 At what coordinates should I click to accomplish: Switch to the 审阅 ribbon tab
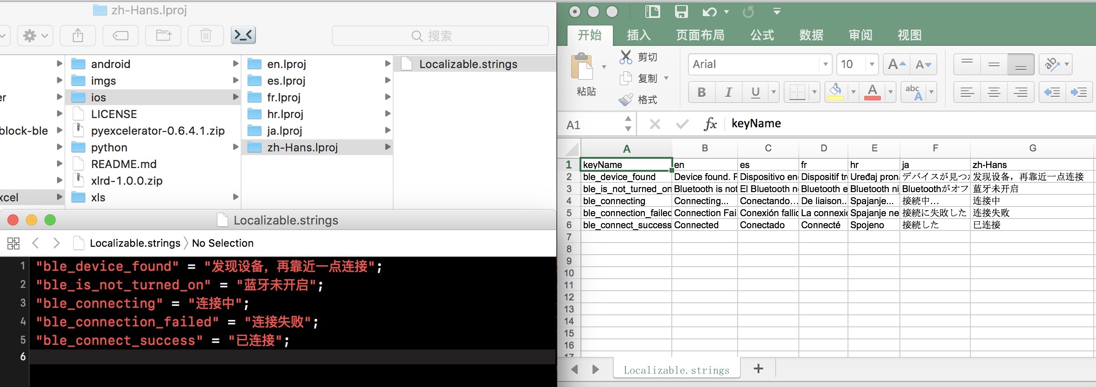[860, 35]
